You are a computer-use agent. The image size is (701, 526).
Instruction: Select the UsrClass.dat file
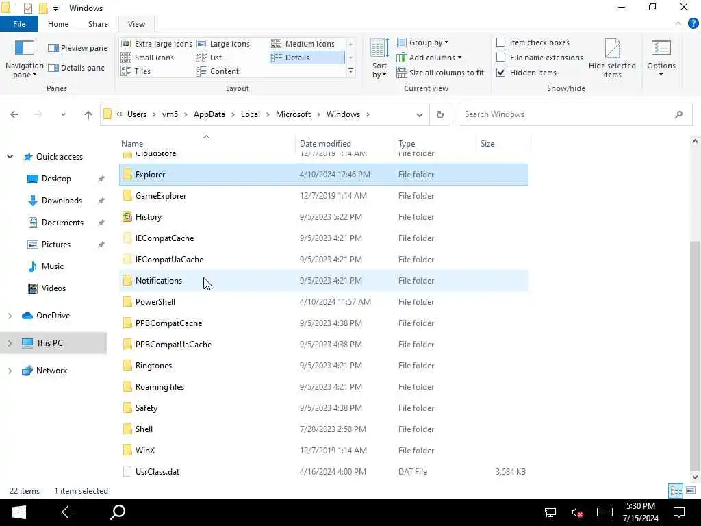click(324, 472)
